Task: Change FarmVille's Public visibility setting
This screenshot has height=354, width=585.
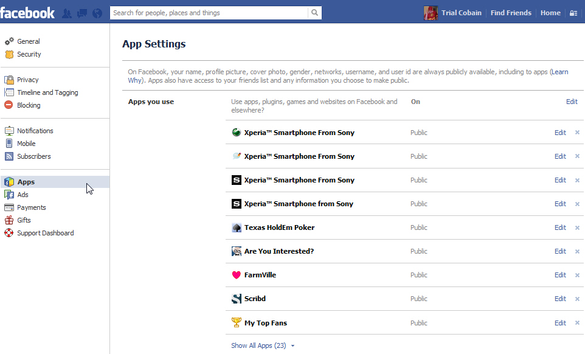Action: coord(418,275)
